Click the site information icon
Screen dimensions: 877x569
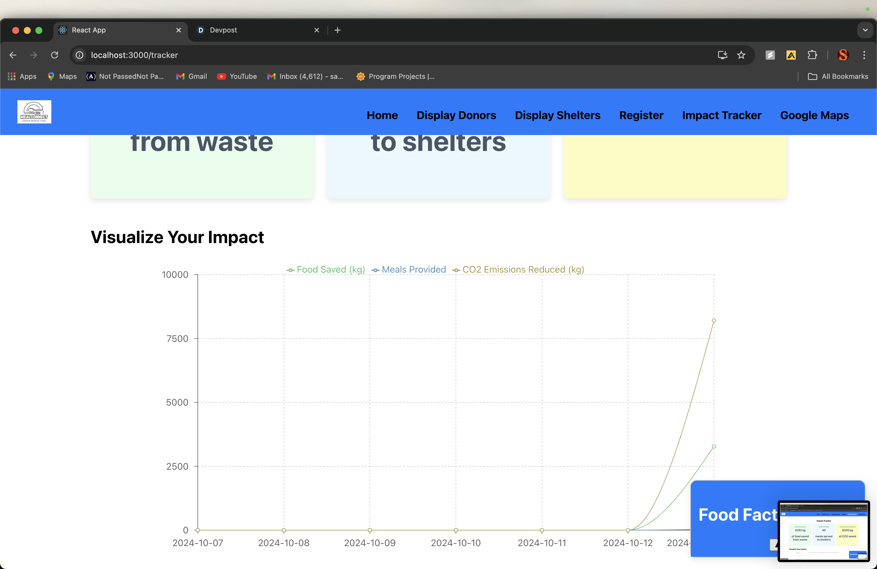(79, 55)
